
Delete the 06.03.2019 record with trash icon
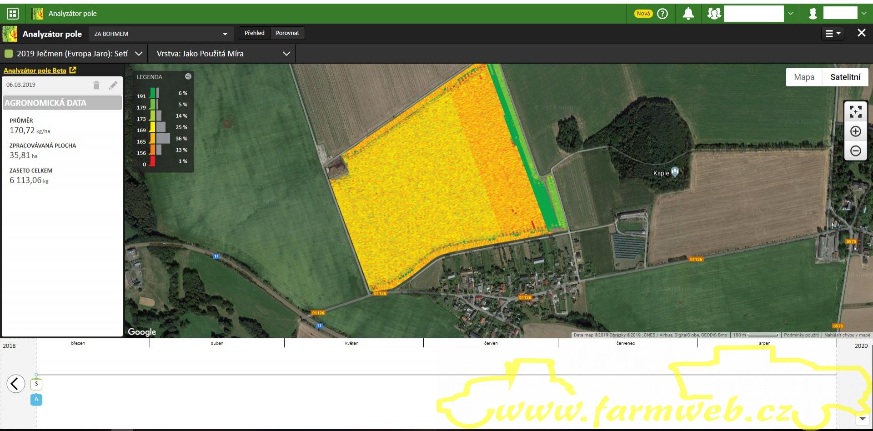click(x=96, y=85)
